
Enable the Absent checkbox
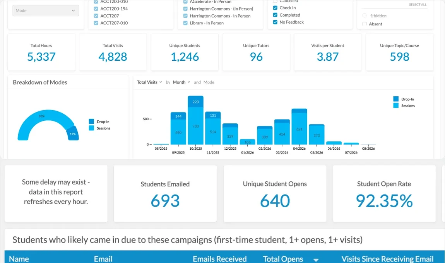point(365,24)
